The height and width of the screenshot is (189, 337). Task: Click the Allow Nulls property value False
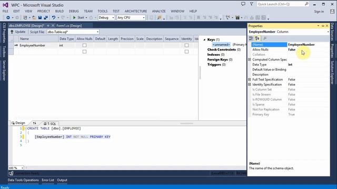coord(308,49)
